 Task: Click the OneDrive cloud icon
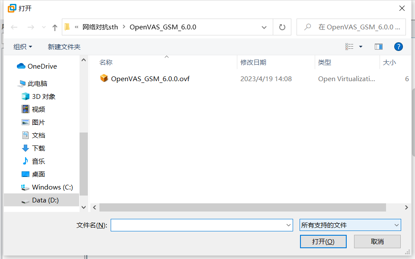pyautogui.click(x=21, y=66)
